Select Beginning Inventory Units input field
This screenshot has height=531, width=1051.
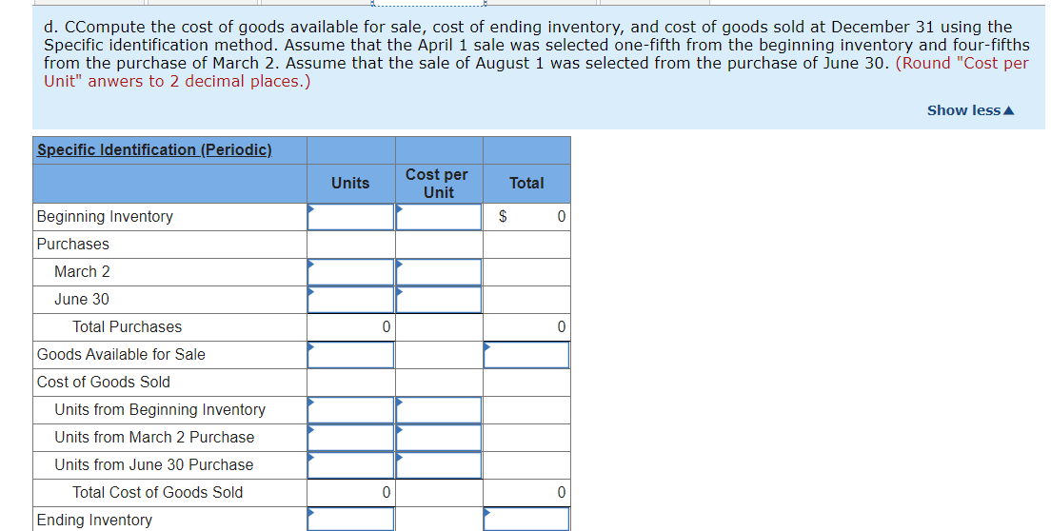point(351,217)
